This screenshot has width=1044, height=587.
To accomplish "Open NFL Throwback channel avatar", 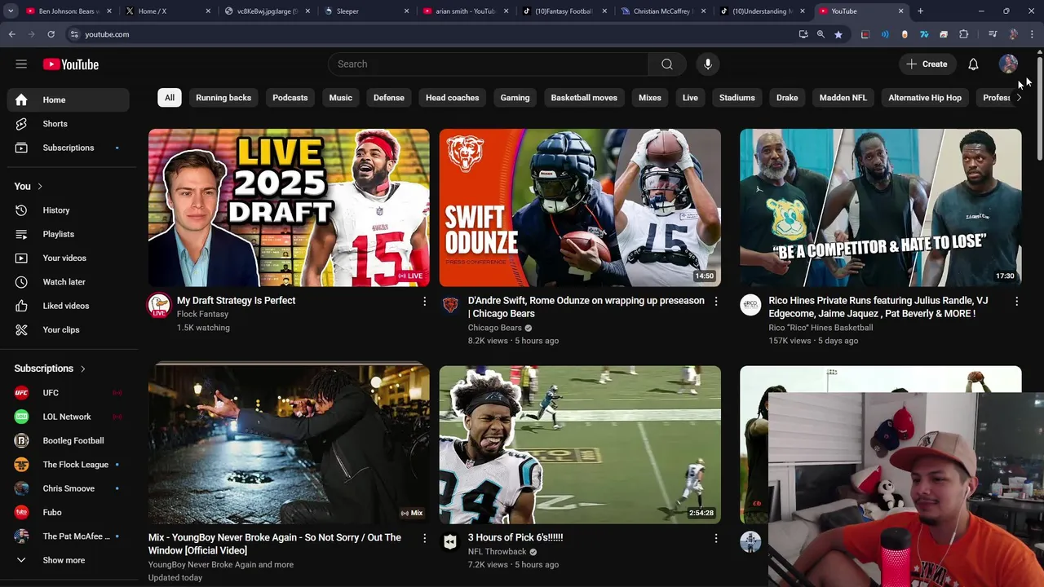I will point(449,542).
